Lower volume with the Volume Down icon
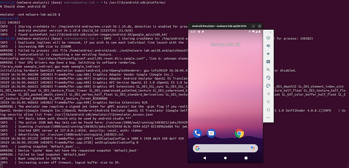The image size is (349, 168). [268, 54]
